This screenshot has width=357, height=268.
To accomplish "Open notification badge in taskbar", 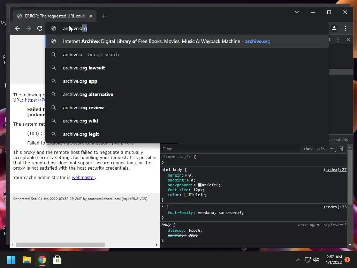I will tap(347, 260).
